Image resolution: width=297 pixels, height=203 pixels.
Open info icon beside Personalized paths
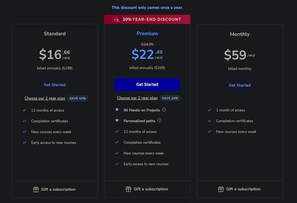(160, 120)
